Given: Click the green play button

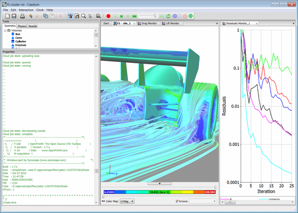Looking at the screenshot, I should (x=115, y=16).
